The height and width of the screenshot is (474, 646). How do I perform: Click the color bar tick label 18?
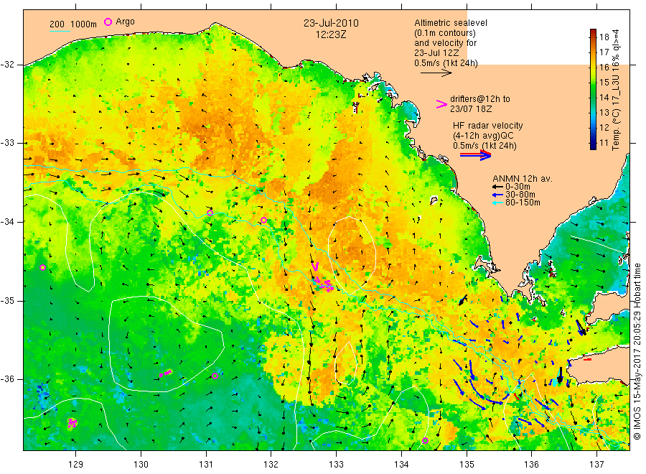point(604,37)
